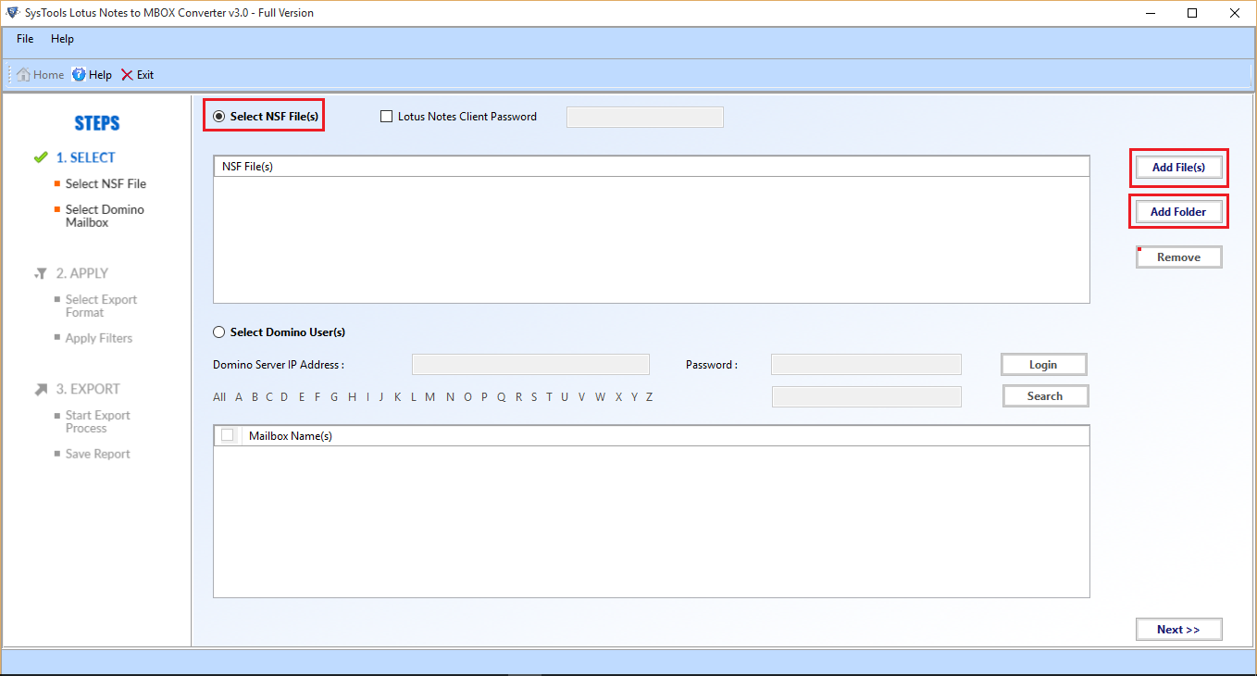Open the Help menu
This screenshot has width=1257, height=676.
(62, 39)
